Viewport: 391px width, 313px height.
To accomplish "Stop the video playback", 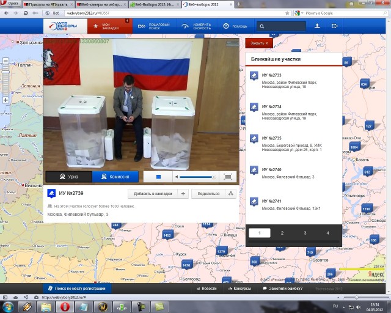I will [x=158, y=177].
